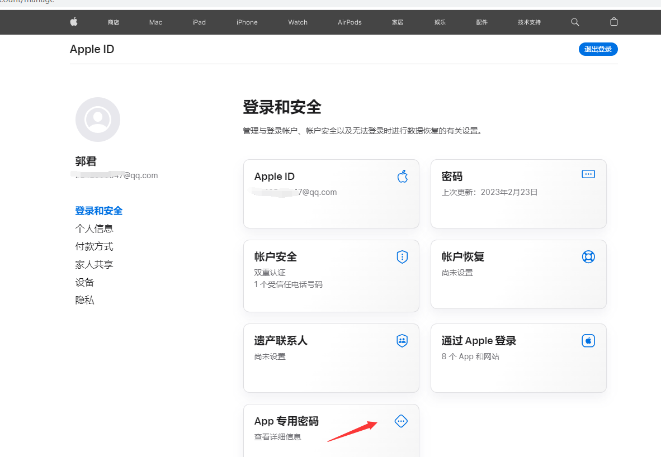Go to 个人信息 in the sidebar
The image size is (661, 457).
point(94,229)
